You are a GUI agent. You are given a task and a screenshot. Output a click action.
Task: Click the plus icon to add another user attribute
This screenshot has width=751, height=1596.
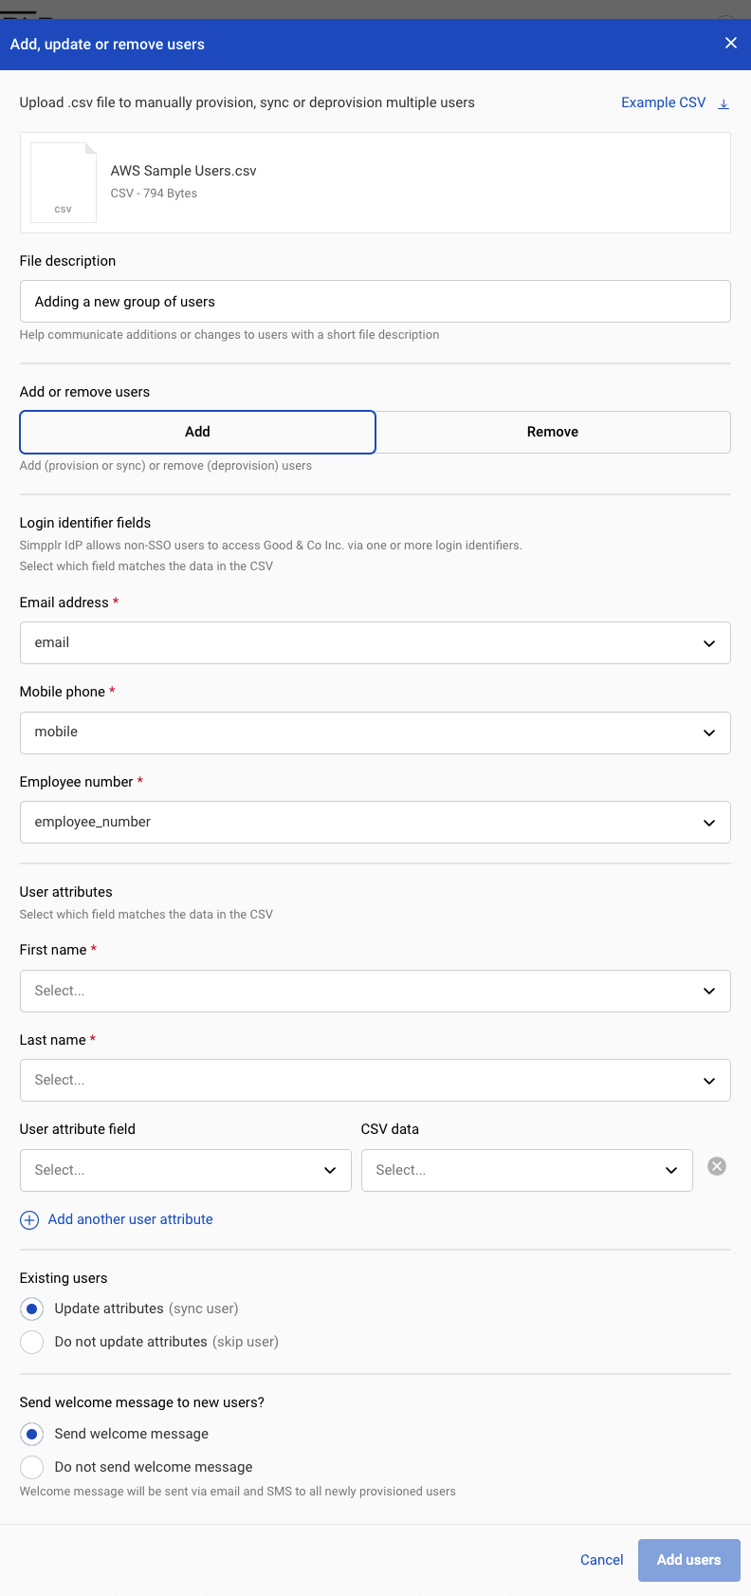pyautogui.click(x=28, y=1219)
